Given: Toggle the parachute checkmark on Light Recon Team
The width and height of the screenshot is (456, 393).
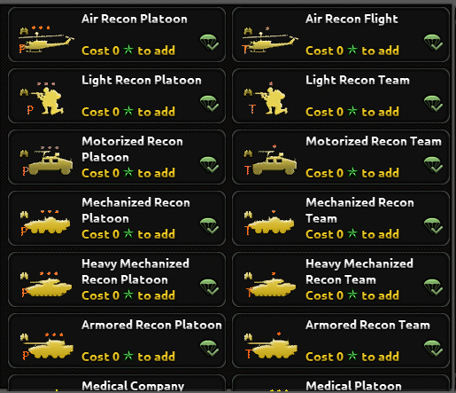Looking at the screenshot, I should (x=433, y=104).
